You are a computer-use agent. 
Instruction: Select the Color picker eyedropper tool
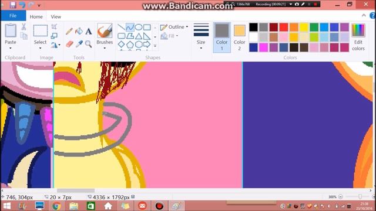(x=79, y=44)
